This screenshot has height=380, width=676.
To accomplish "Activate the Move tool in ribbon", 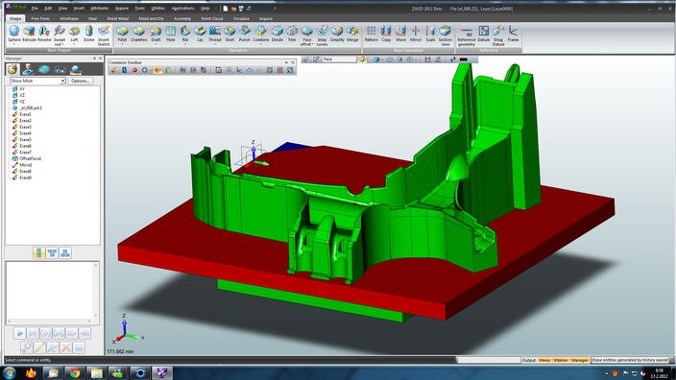I will [x=401, y=34].
